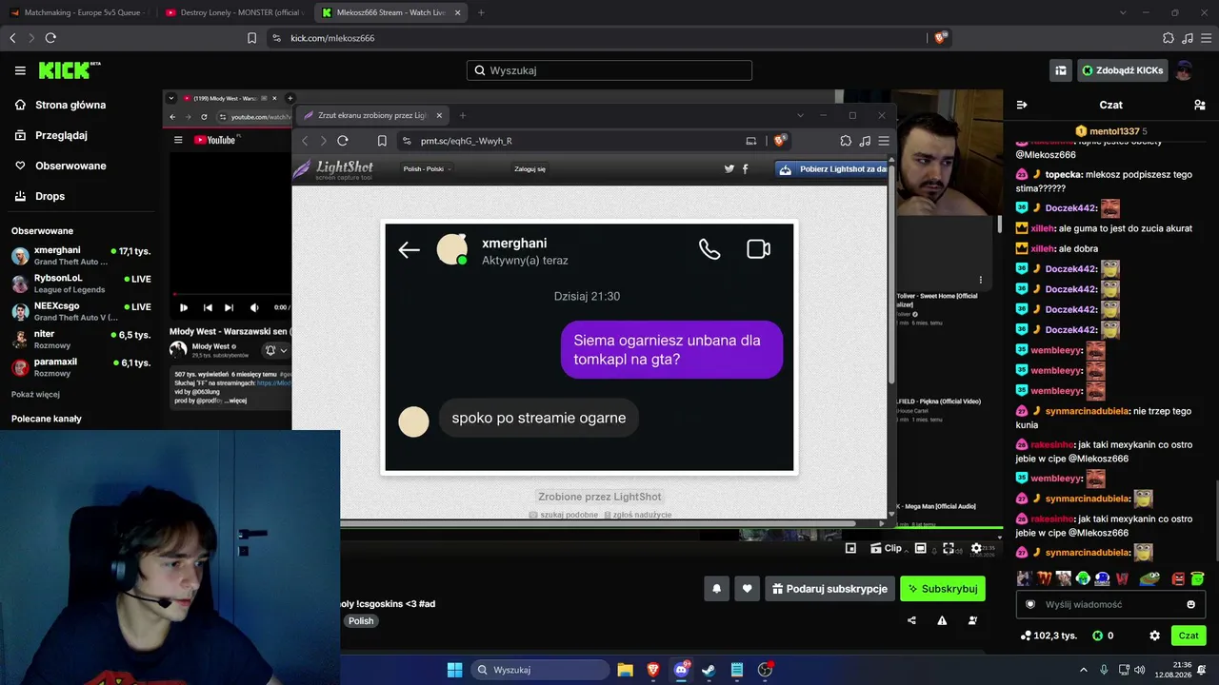Open browser tab search dropdown
Image resolution: width=1219 pixels, height=685 pixels.
[x=1124, y=12]
